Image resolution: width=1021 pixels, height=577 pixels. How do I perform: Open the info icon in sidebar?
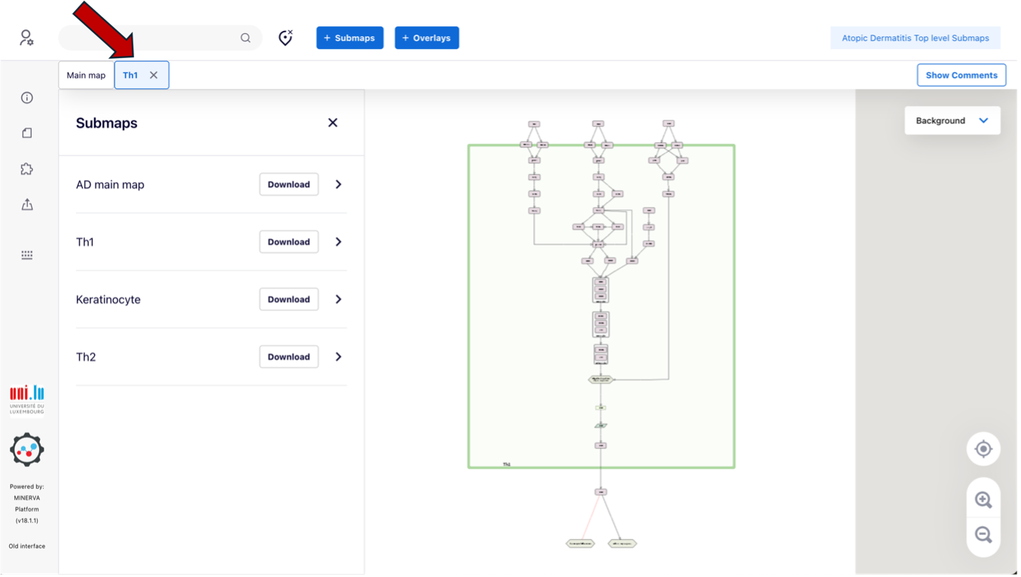(x=27, y=98)
